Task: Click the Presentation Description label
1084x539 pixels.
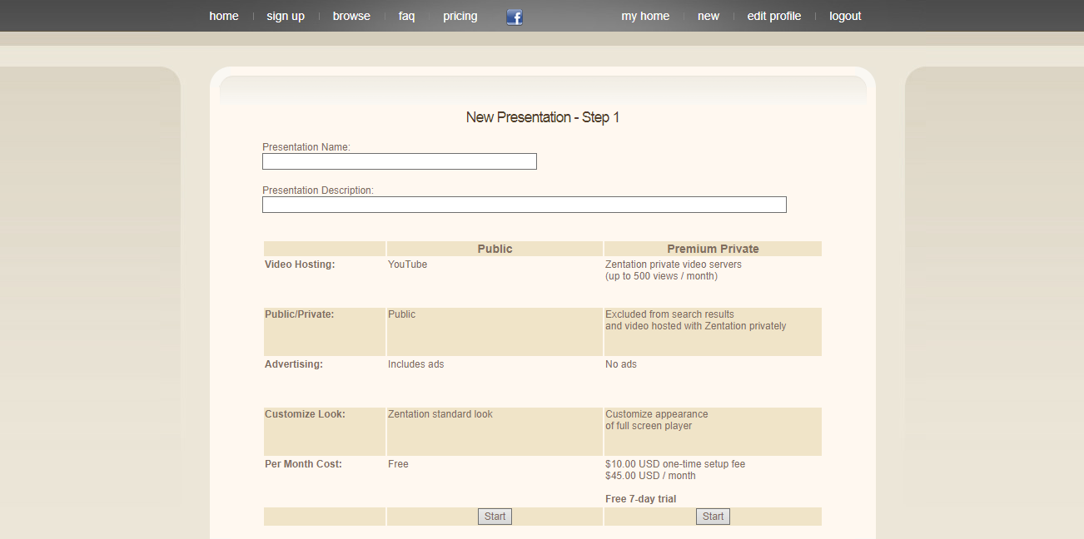Action: coord(318,190)
